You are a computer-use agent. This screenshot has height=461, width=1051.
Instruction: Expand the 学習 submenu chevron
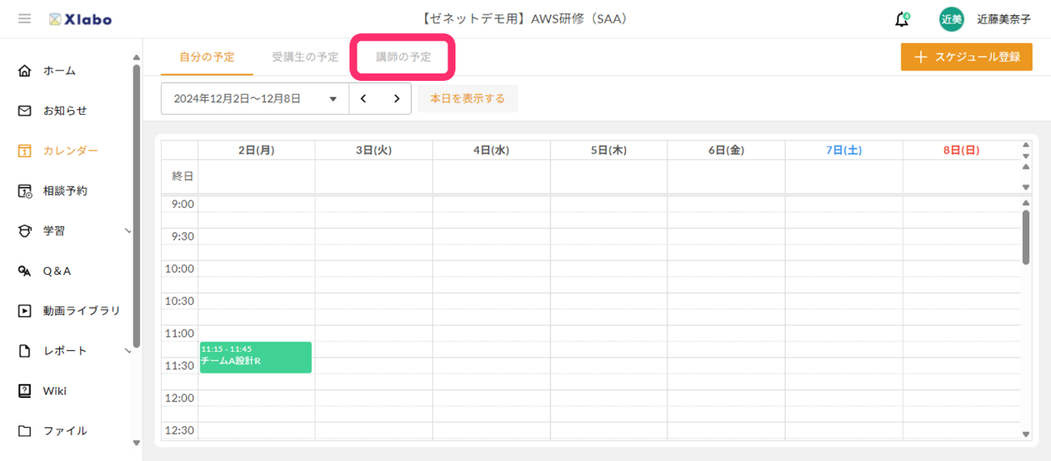click(127, 231)
